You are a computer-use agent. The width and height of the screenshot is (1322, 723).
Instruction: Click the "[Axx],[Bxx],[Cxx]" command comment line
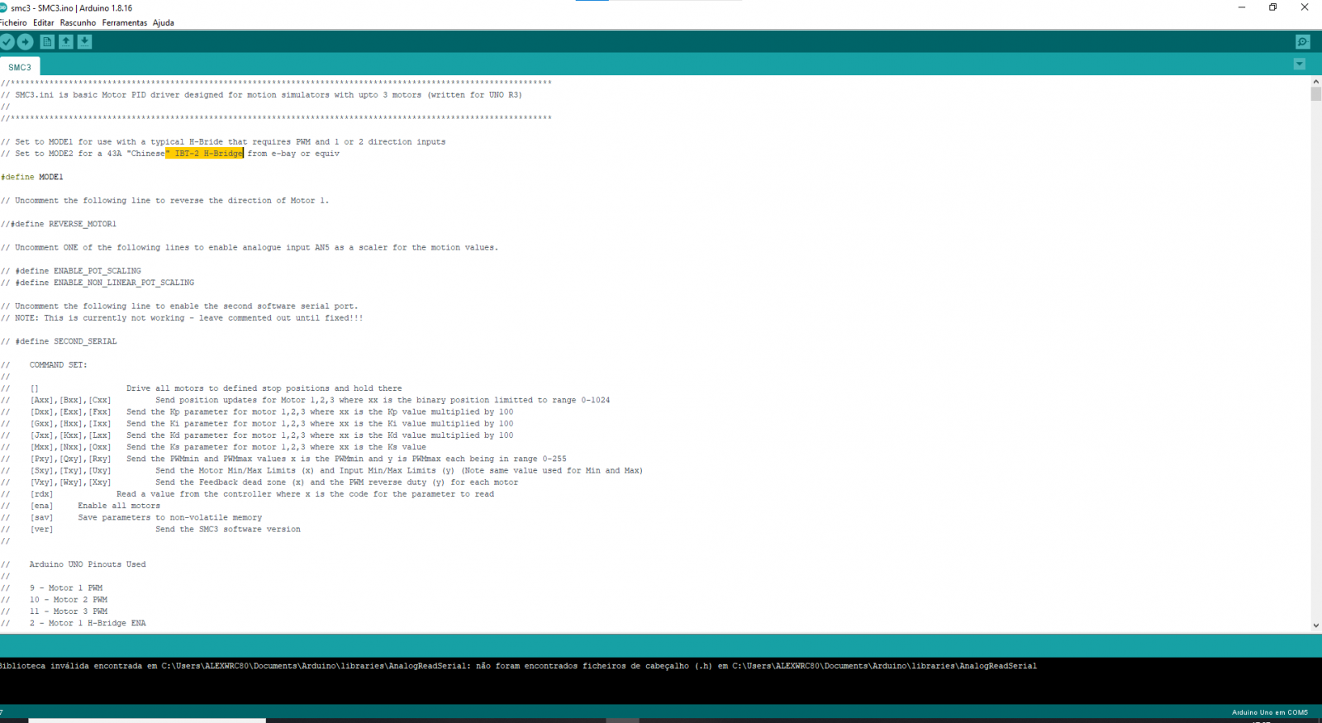(306, 400)
